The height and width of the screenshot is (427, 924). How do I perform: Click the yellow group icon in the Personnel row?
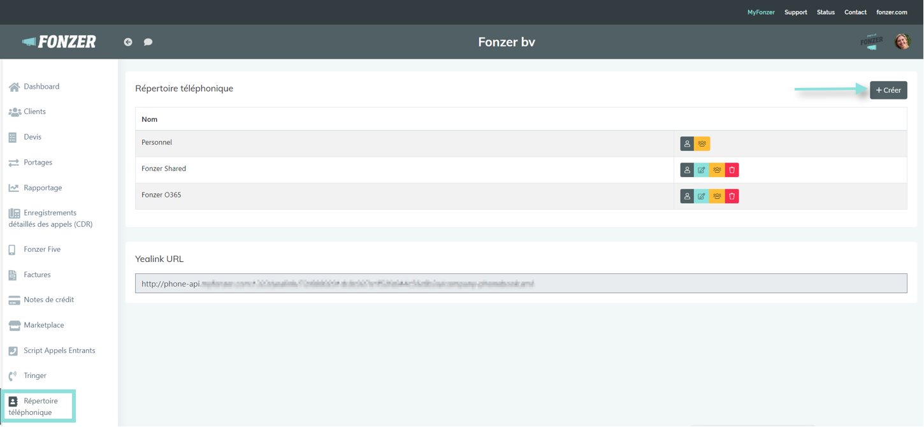tap(702, 144)
